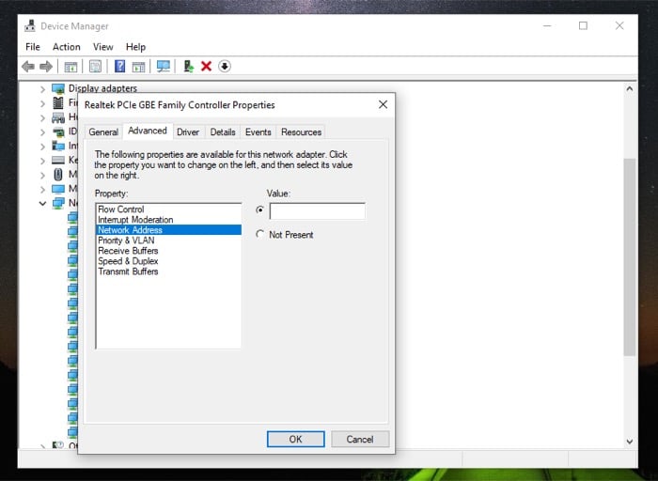The height and width of the screenshot is (481, 658).
Task: Click the OK button
Action: click(295, 439)
